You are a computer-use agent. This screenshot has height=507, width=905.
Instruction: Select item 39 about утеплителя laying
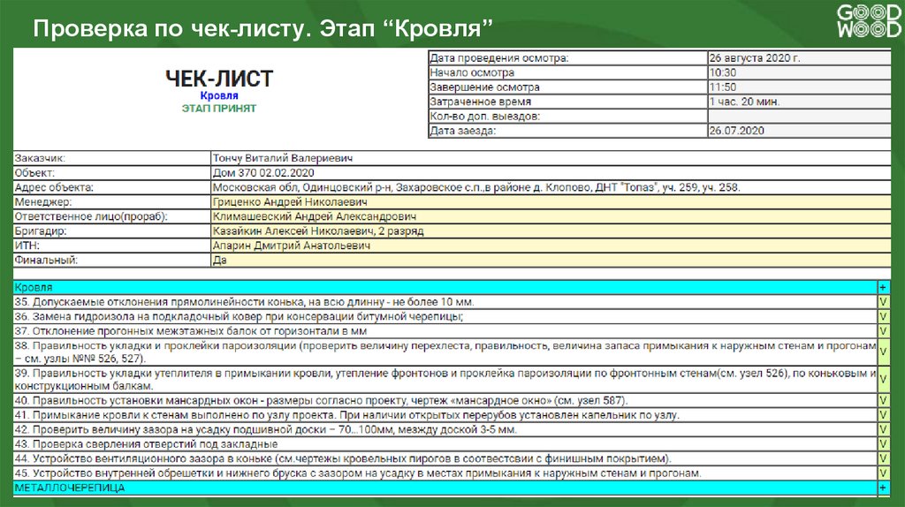point(445,380)
